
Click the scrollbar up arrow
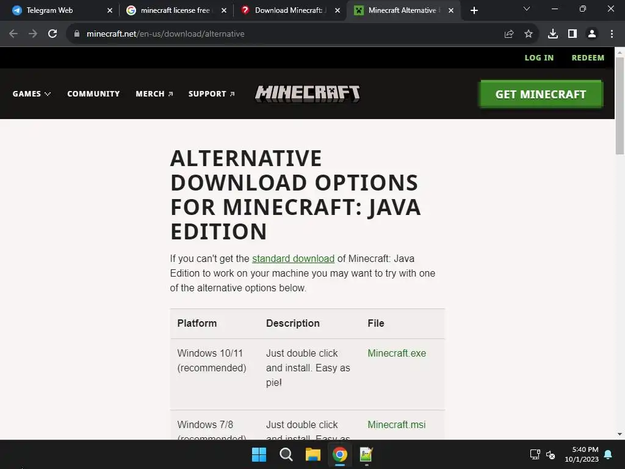click(620, 52)
